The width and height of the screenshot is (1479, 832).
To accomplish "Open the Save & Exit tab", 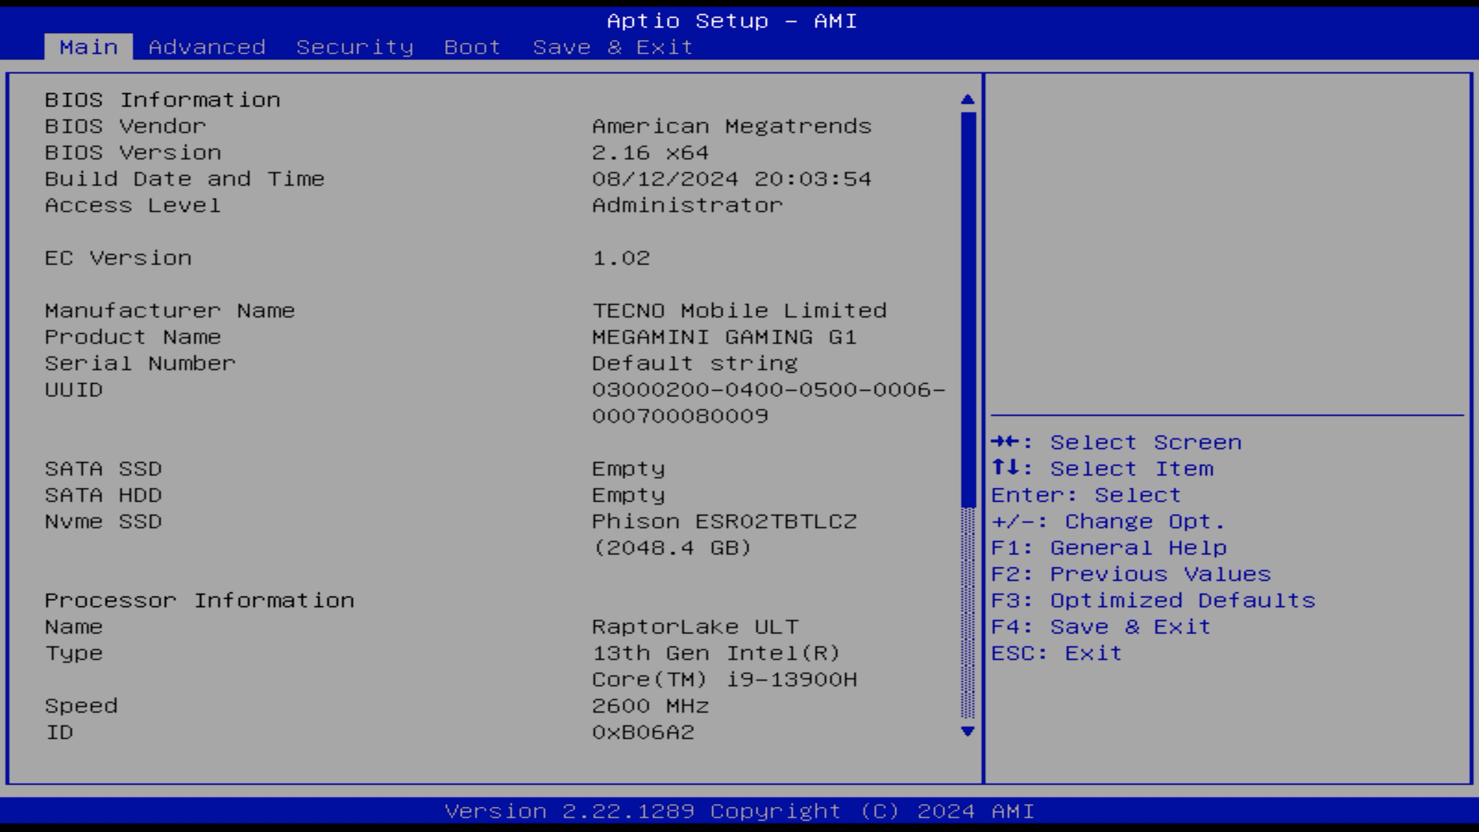I will click(613, 47).
